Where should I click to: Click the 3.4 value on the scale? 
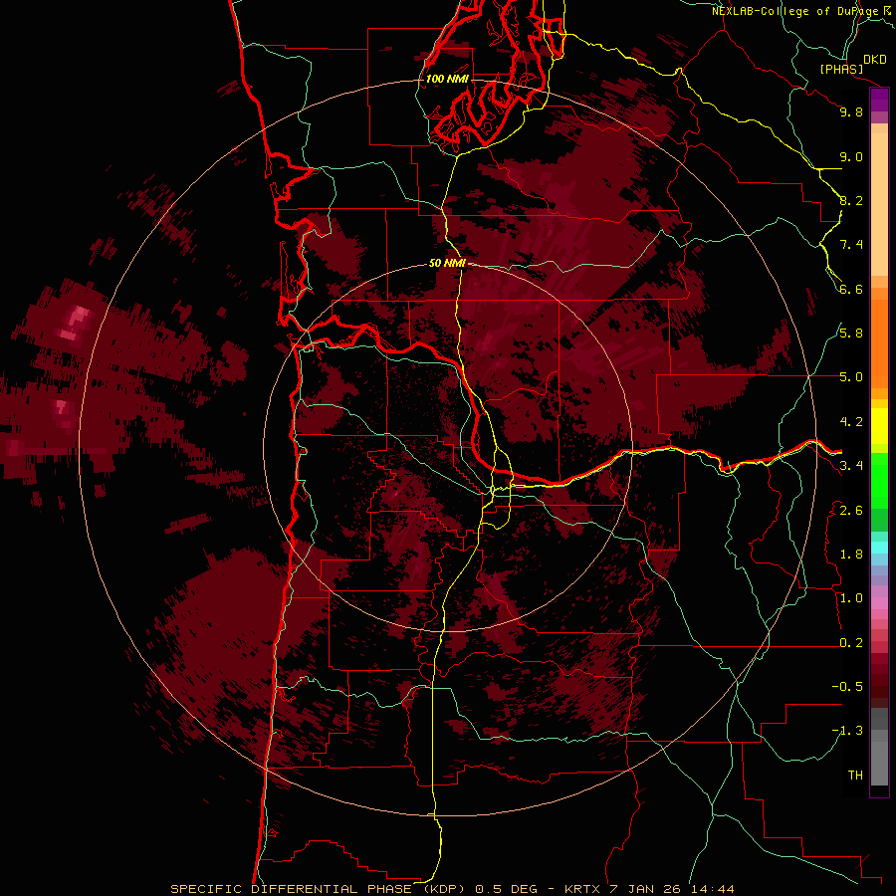coord(851,466)
